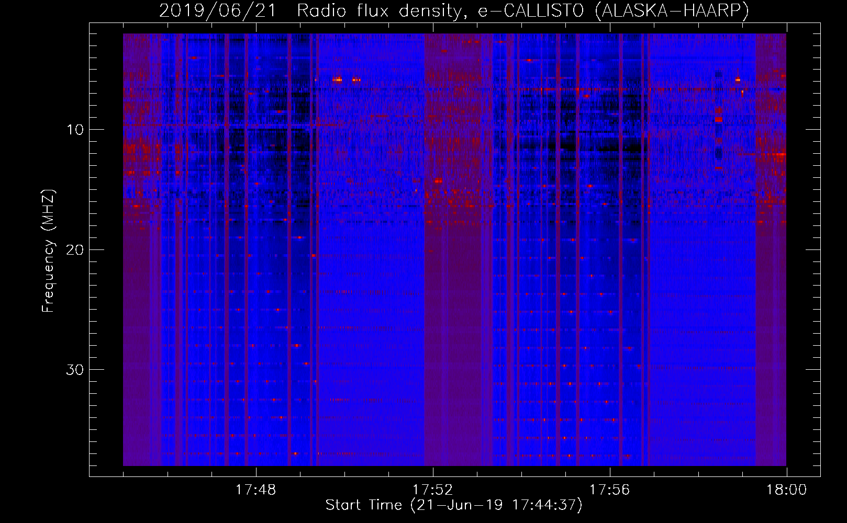Select the date text 2019/06/21 in the title

point(217,10)
